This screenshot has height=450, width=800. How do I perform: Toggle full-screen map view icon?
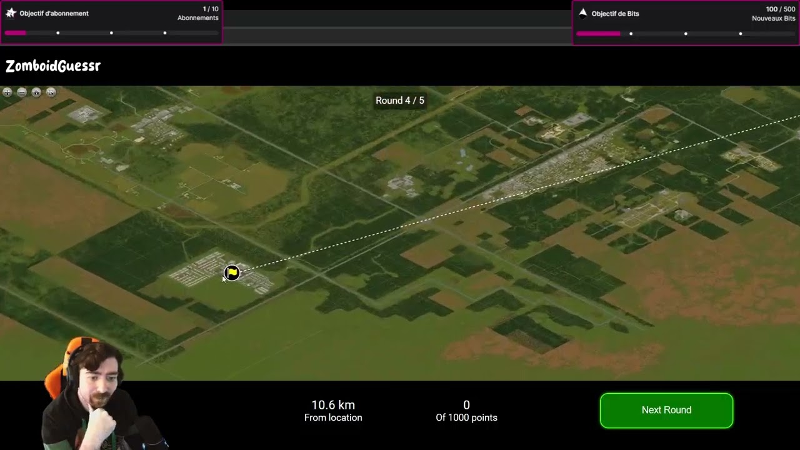point(51,92)
